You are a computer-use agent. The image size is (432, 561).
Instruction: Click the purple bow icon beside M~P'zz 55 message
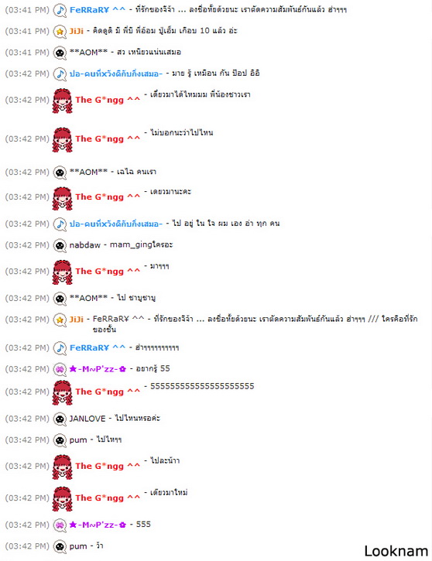(x=60, y=369)
